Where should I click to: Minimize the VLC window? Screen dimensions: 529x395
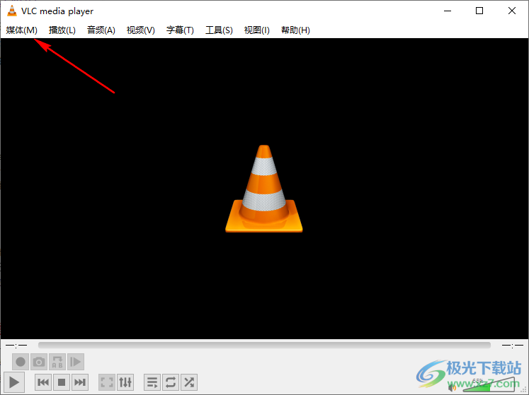tap(448, 11)
